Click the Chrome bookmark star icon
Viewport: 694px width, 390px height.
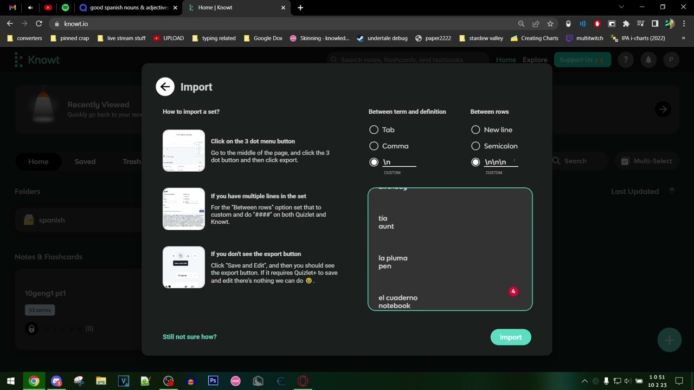[550, 24]
